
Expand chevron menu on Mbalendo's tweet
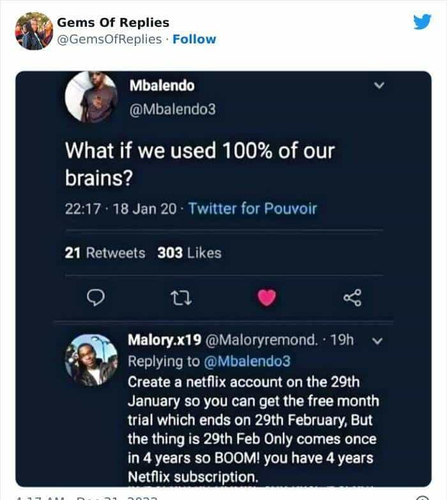tap(379, 86)
